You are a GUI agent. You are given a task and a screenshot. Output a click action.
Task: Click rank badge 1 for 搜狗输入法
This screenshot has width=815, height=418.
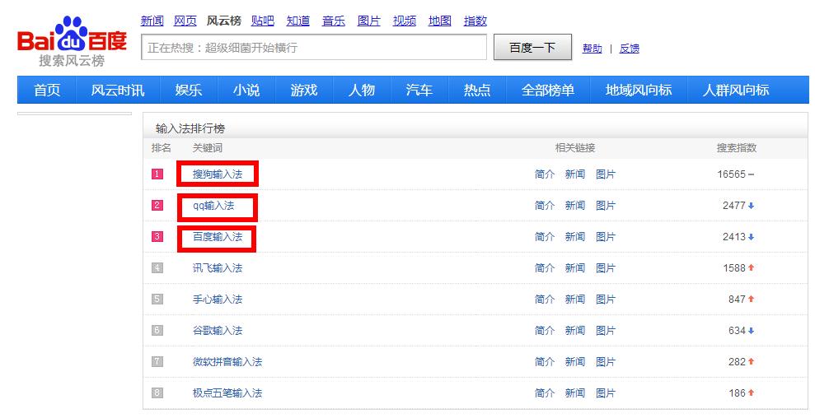[157, 174]
